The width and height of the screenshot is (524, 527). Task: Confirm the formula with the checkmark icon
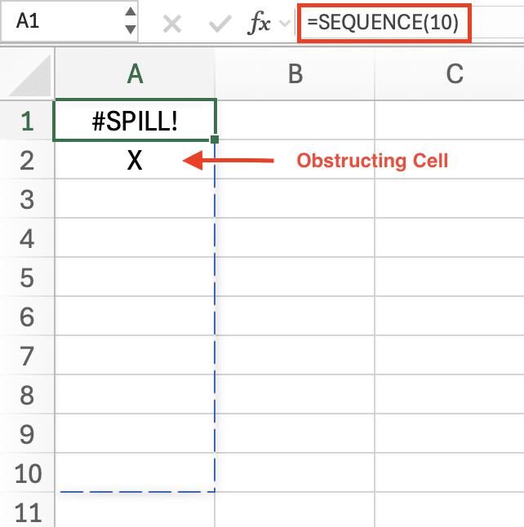pyautogui.click(x=220, y=24)
